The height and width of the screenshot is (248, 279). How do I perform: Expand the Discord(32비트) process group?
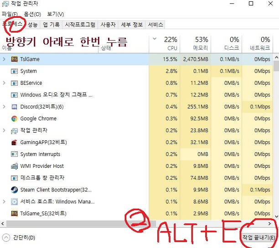click(4, 107)
